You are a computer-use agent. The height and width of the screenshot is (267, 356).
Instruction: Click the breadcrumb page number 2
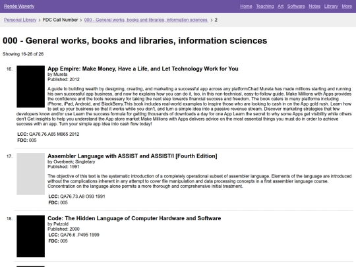(x=216, y=20)
